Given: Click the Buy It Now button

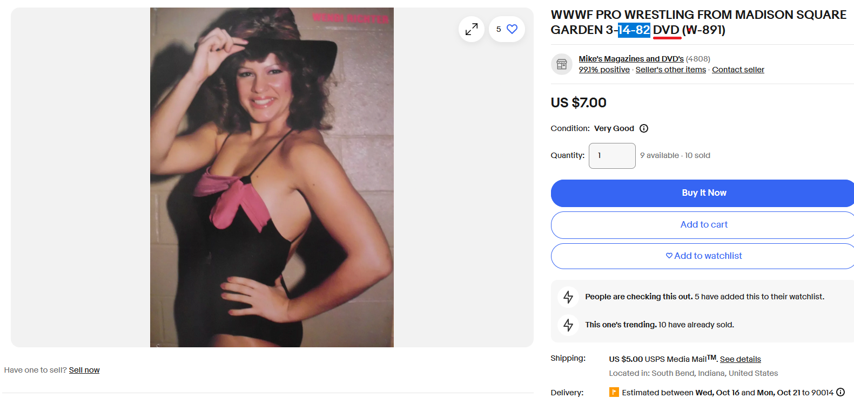Looking at the screenshot, I should pos(703,193).
